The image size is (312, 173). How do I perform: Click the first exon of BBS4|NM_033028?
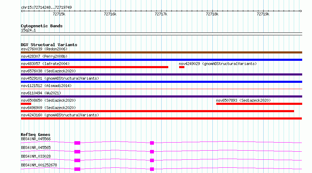pos(77,160)
